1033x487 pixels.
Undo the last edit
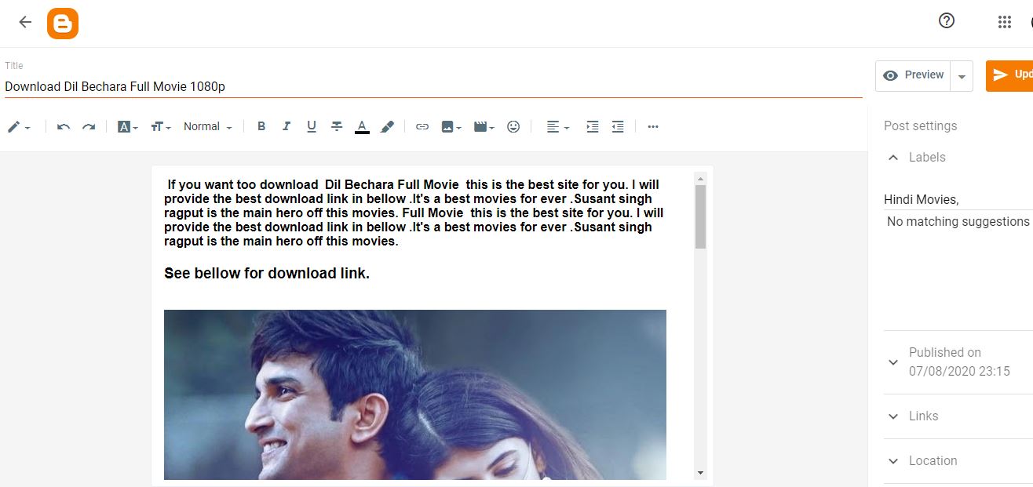tap(64, 126)
